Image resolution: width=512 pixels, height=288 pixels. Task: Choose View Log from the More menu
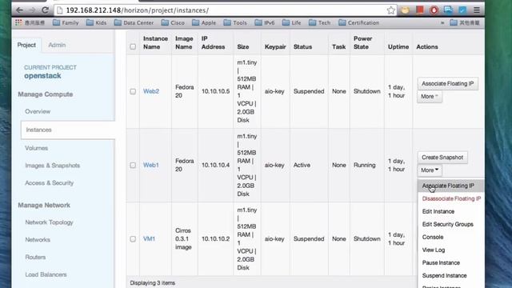click(450, 250)
